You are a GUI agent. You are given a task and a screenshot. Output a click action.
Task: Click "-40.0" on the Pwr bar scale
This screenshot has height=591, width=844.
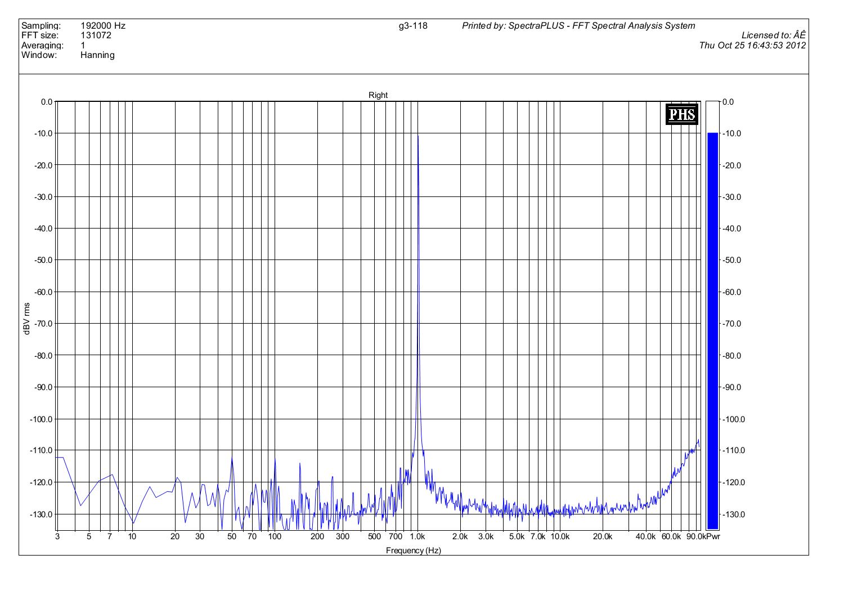[731, 229]
